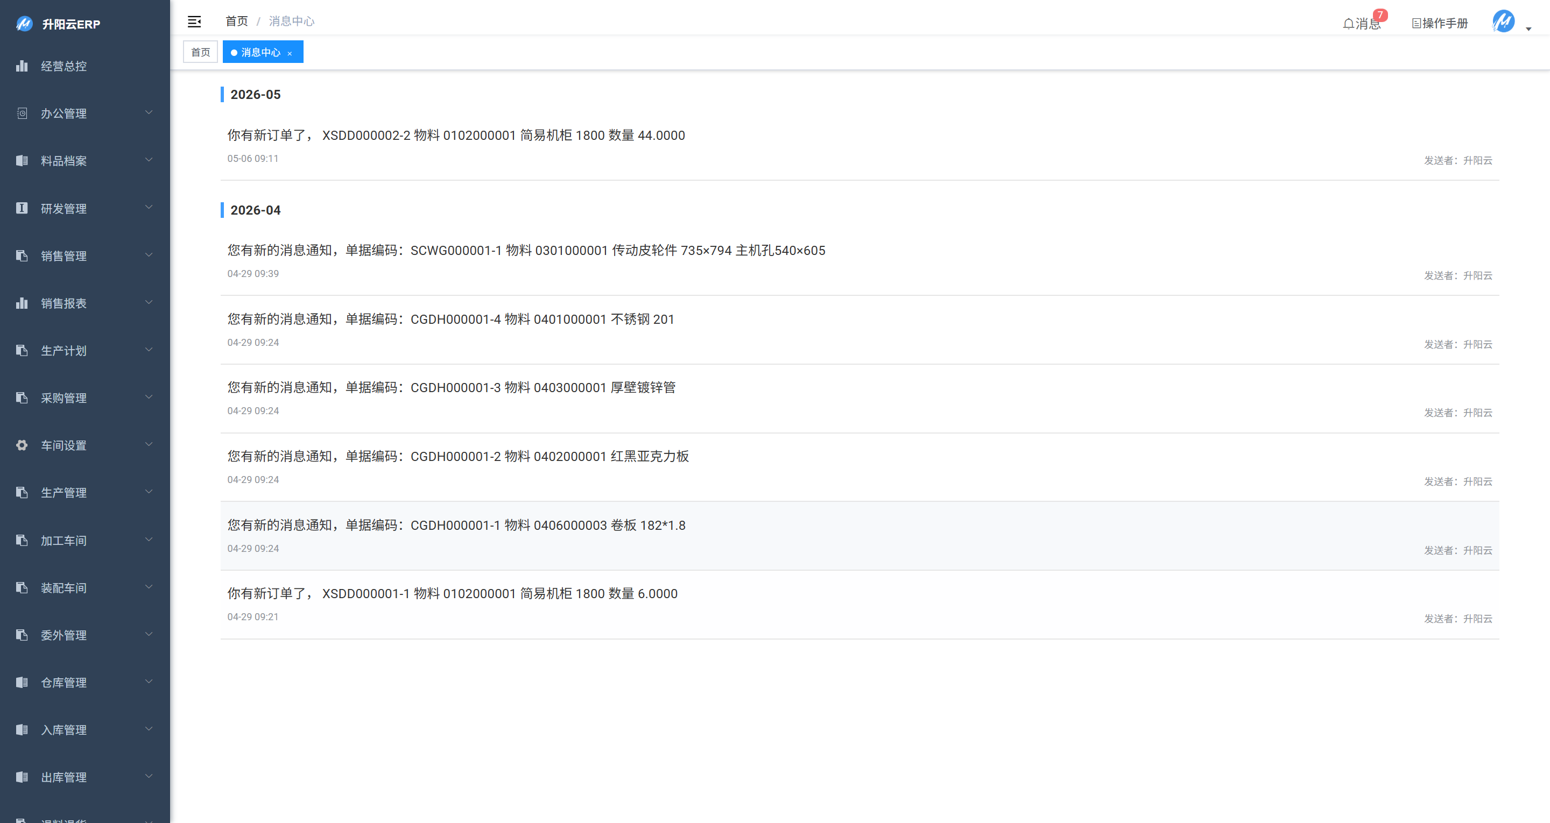Expand 销售报表 menu chevron
Screen dimensions: 1550x823
[x=149, y=303]
